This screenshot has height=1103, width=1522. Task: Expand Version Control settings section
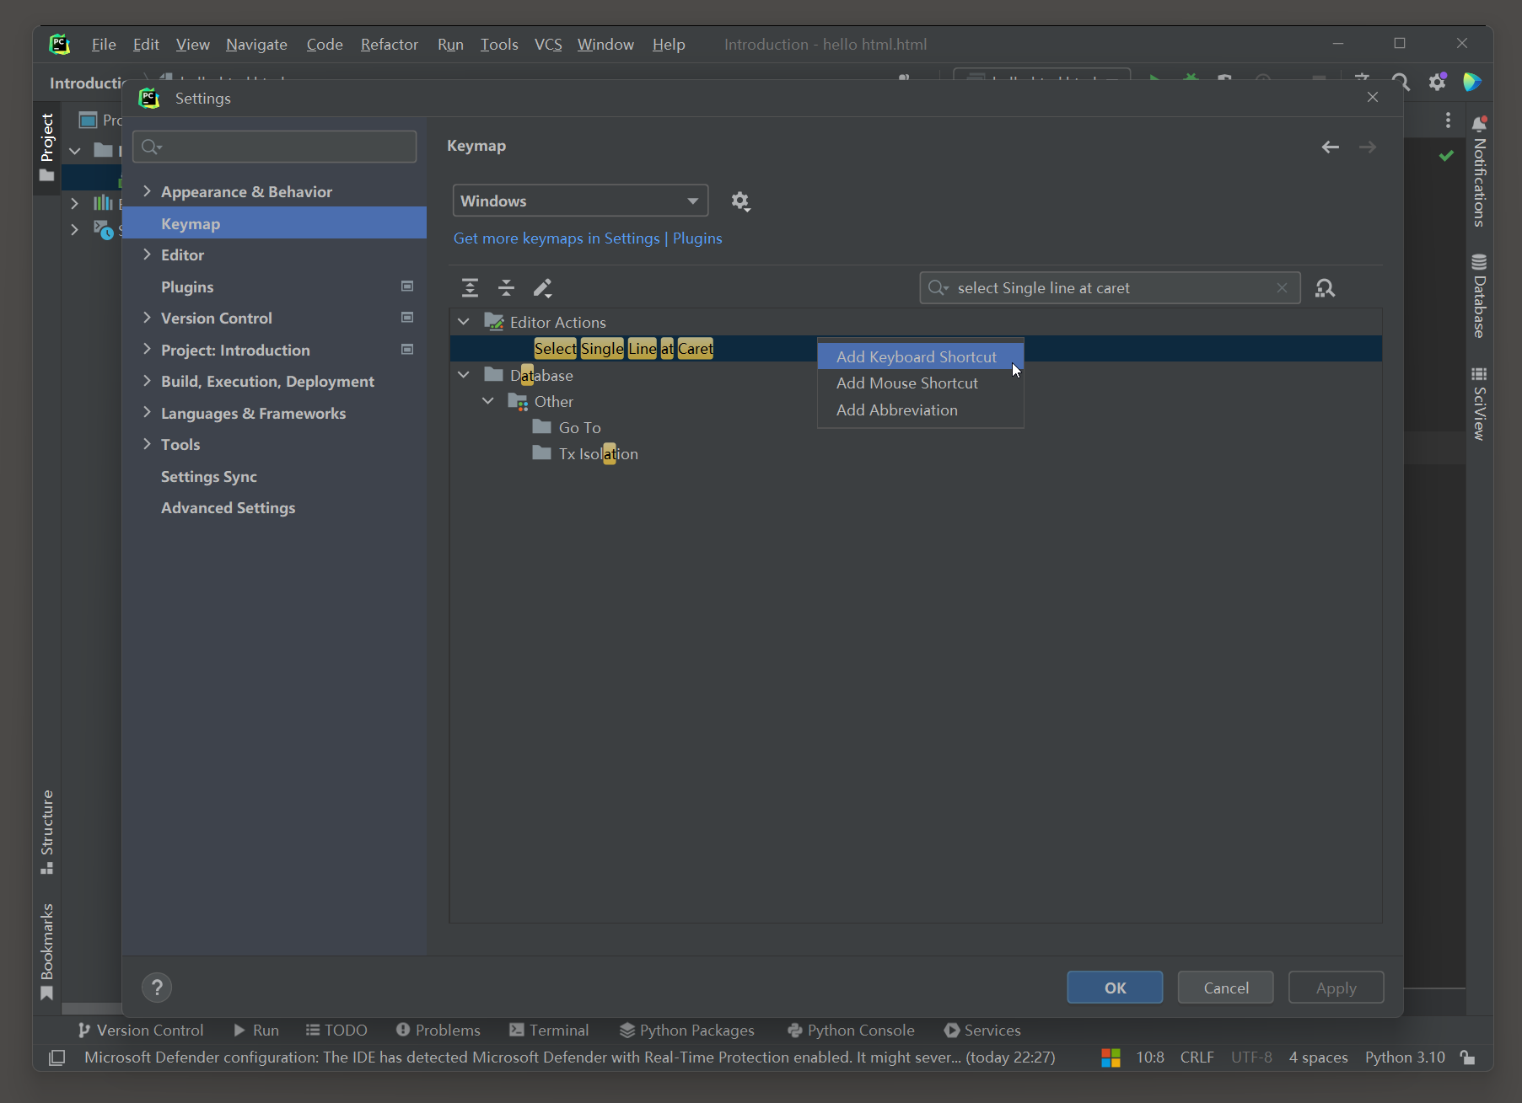[x=147, y=318]
